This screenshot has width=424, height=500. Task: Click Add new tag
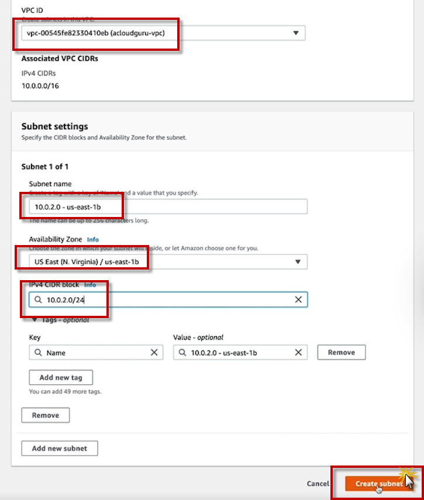[x=60, y=377]
